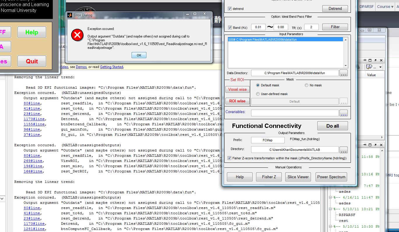The image size is (399, 232).
Task: Click the Covariables input field
Action: click(295, 113)
